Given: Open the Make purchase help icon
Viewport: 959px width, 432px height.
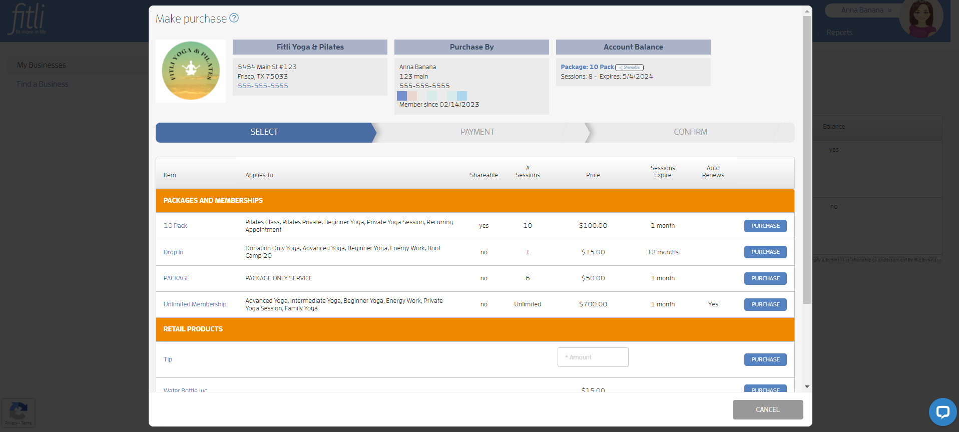Looking at the screenshot, I should (x=234, y=18).
